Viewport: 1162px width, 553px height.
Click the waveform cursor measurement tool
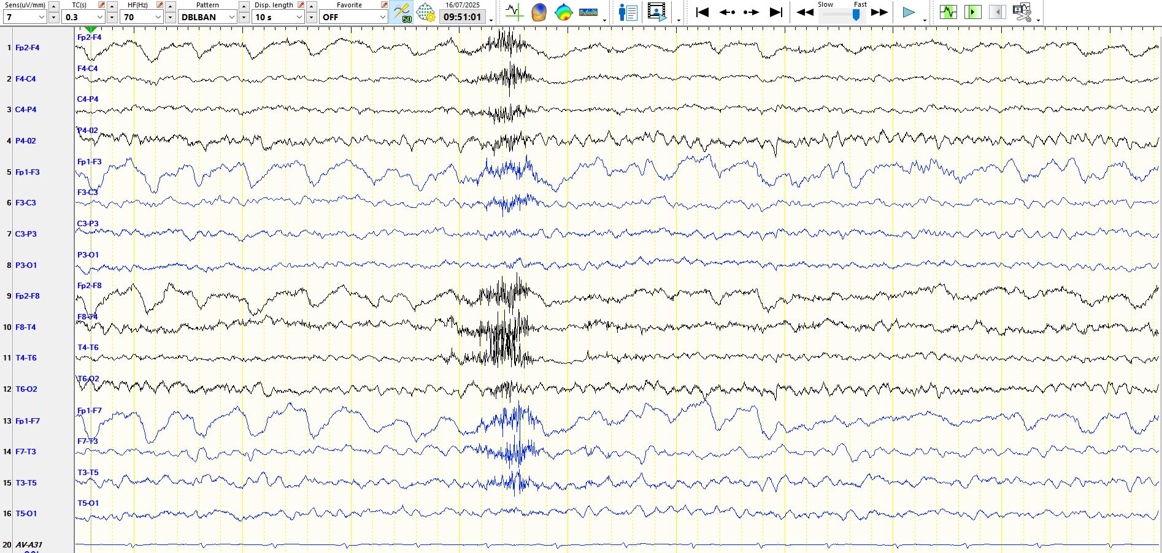pos(514,12)
